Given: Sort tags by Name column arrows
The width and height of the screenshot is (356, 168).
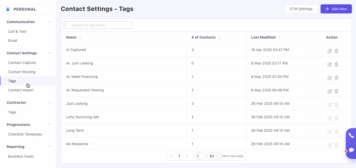Looking at the screenshot, I should point(80,37).
